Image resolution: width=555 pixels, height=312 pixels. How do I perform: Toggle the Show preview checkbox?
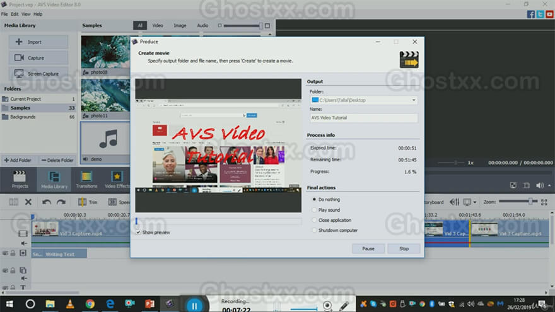tap(138, 233)
